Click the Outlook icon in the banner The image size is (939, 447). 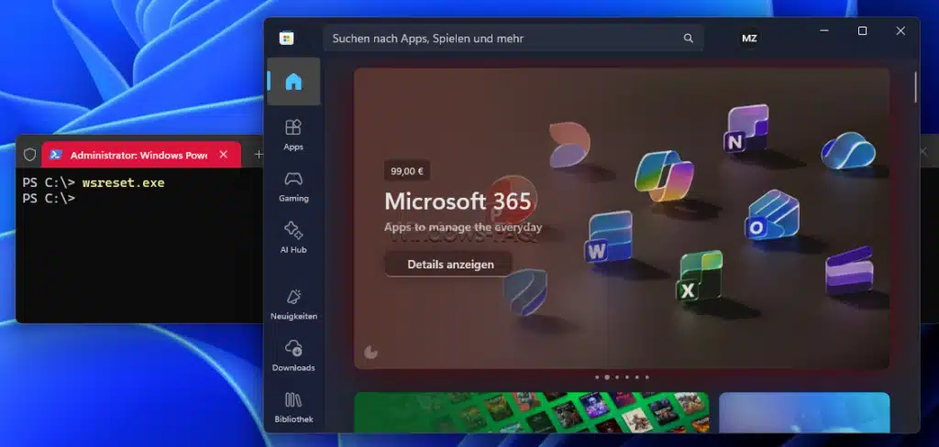click(x=771, y=215)
